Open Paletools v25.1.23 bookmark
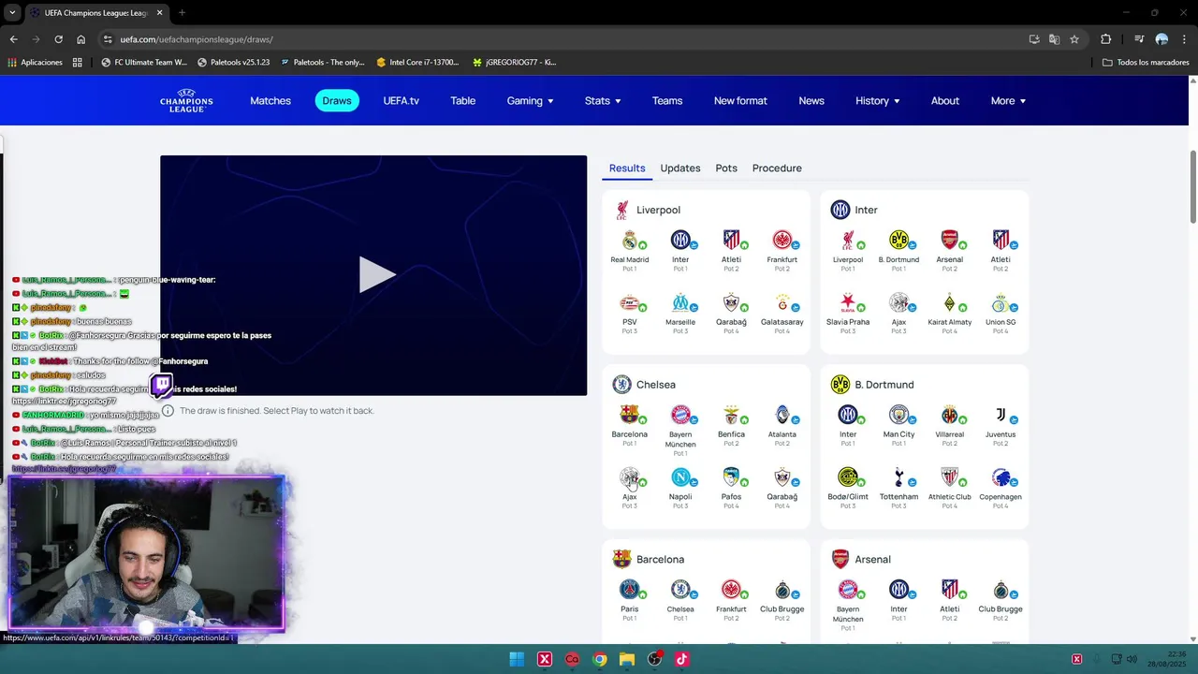This screenshot has height=674, width=1198. (234, 63)
